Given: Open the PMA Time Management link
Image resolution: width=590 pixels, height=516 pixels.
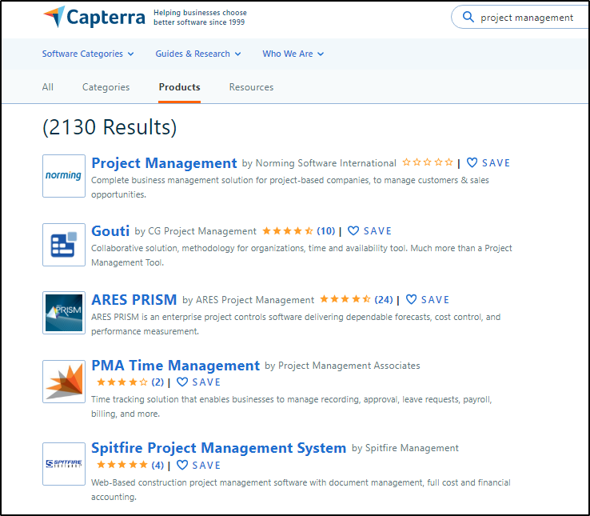Looking at the screenshot, I should point(175,366).
